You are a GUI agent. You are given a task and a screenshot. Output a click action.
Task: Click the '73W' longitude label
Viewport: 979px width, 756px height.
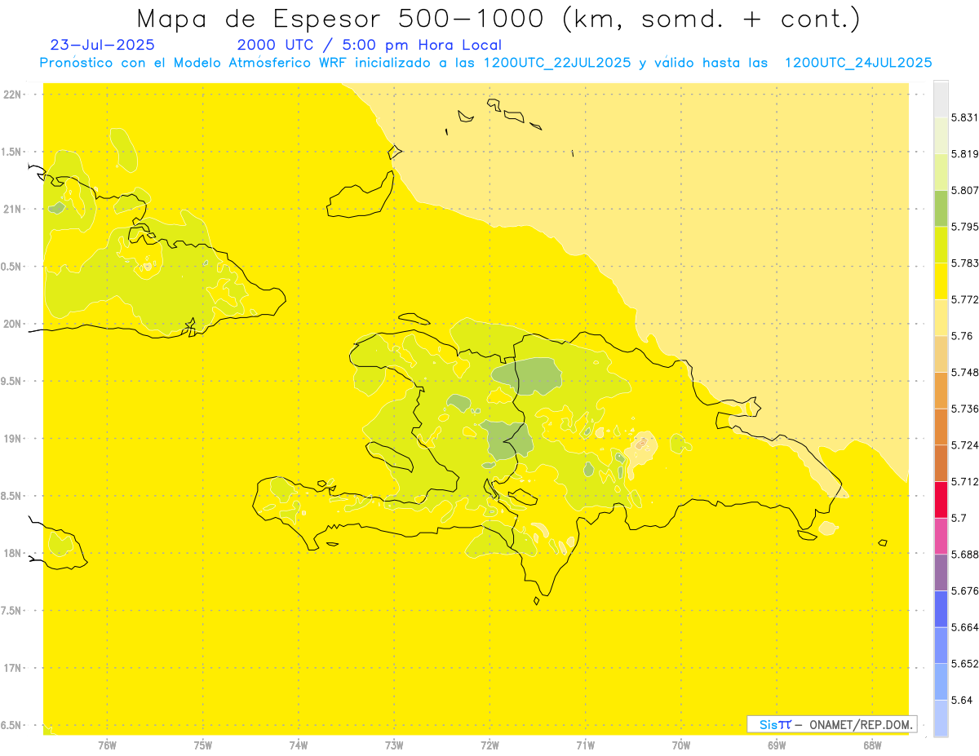point(394,745)
